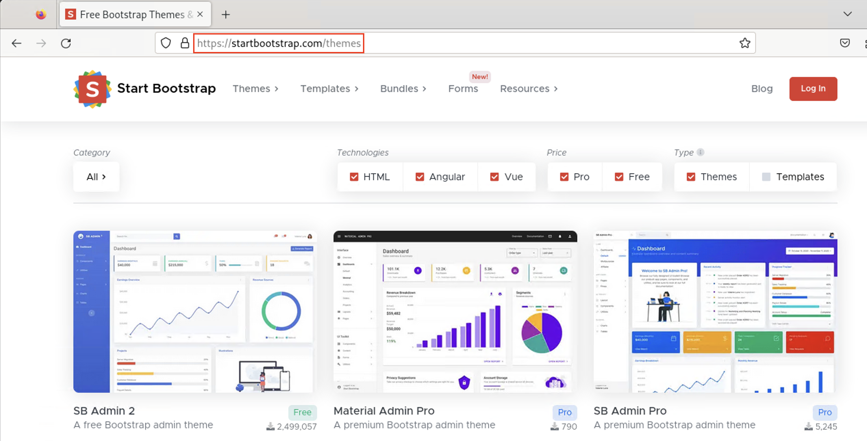Uncheck the Free price filter
The width and height of the screenshot is (867, 441).
(x=619, y=177)
